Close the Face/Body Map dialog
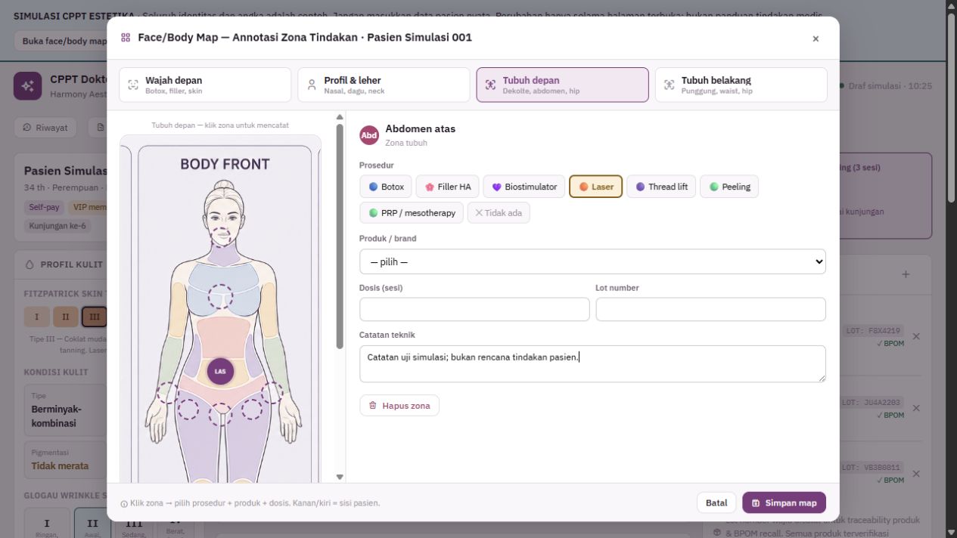 [x=816, y=39]
